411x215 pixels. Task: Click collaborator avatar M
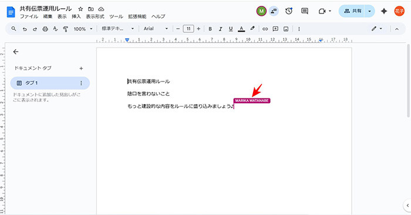pos(261,11)
